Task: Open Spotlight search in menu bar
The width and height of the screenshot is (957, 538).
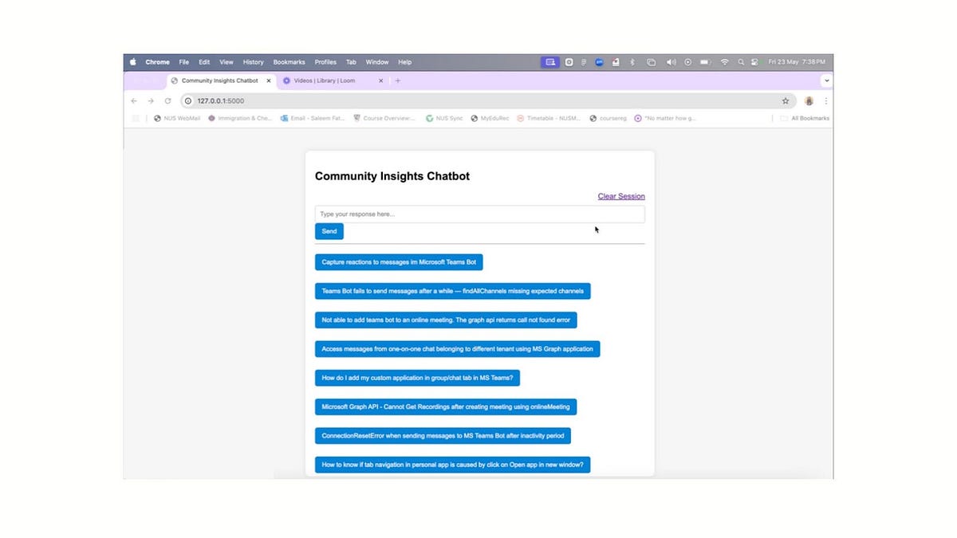Action: tap(741, 62)
